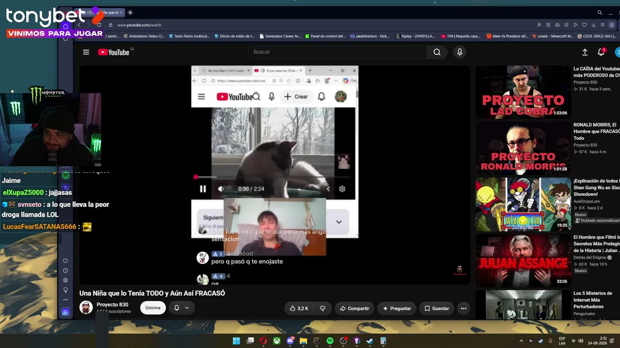620x348 pixels.
Task: Open settings gear in Opera sidebar
Action: 65,280
